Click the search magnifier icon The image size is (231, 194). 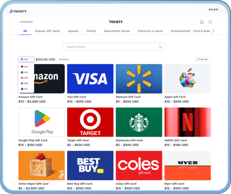pyautogui.click(x=160, y=47)
